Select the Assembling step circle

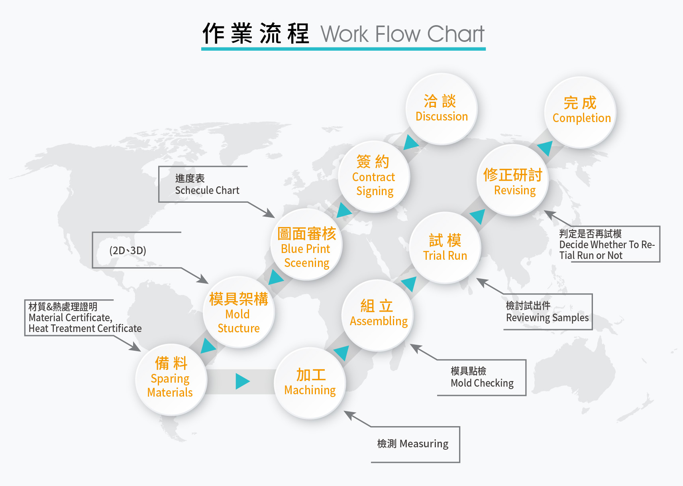pyautogui.click(x=377, y=315)
